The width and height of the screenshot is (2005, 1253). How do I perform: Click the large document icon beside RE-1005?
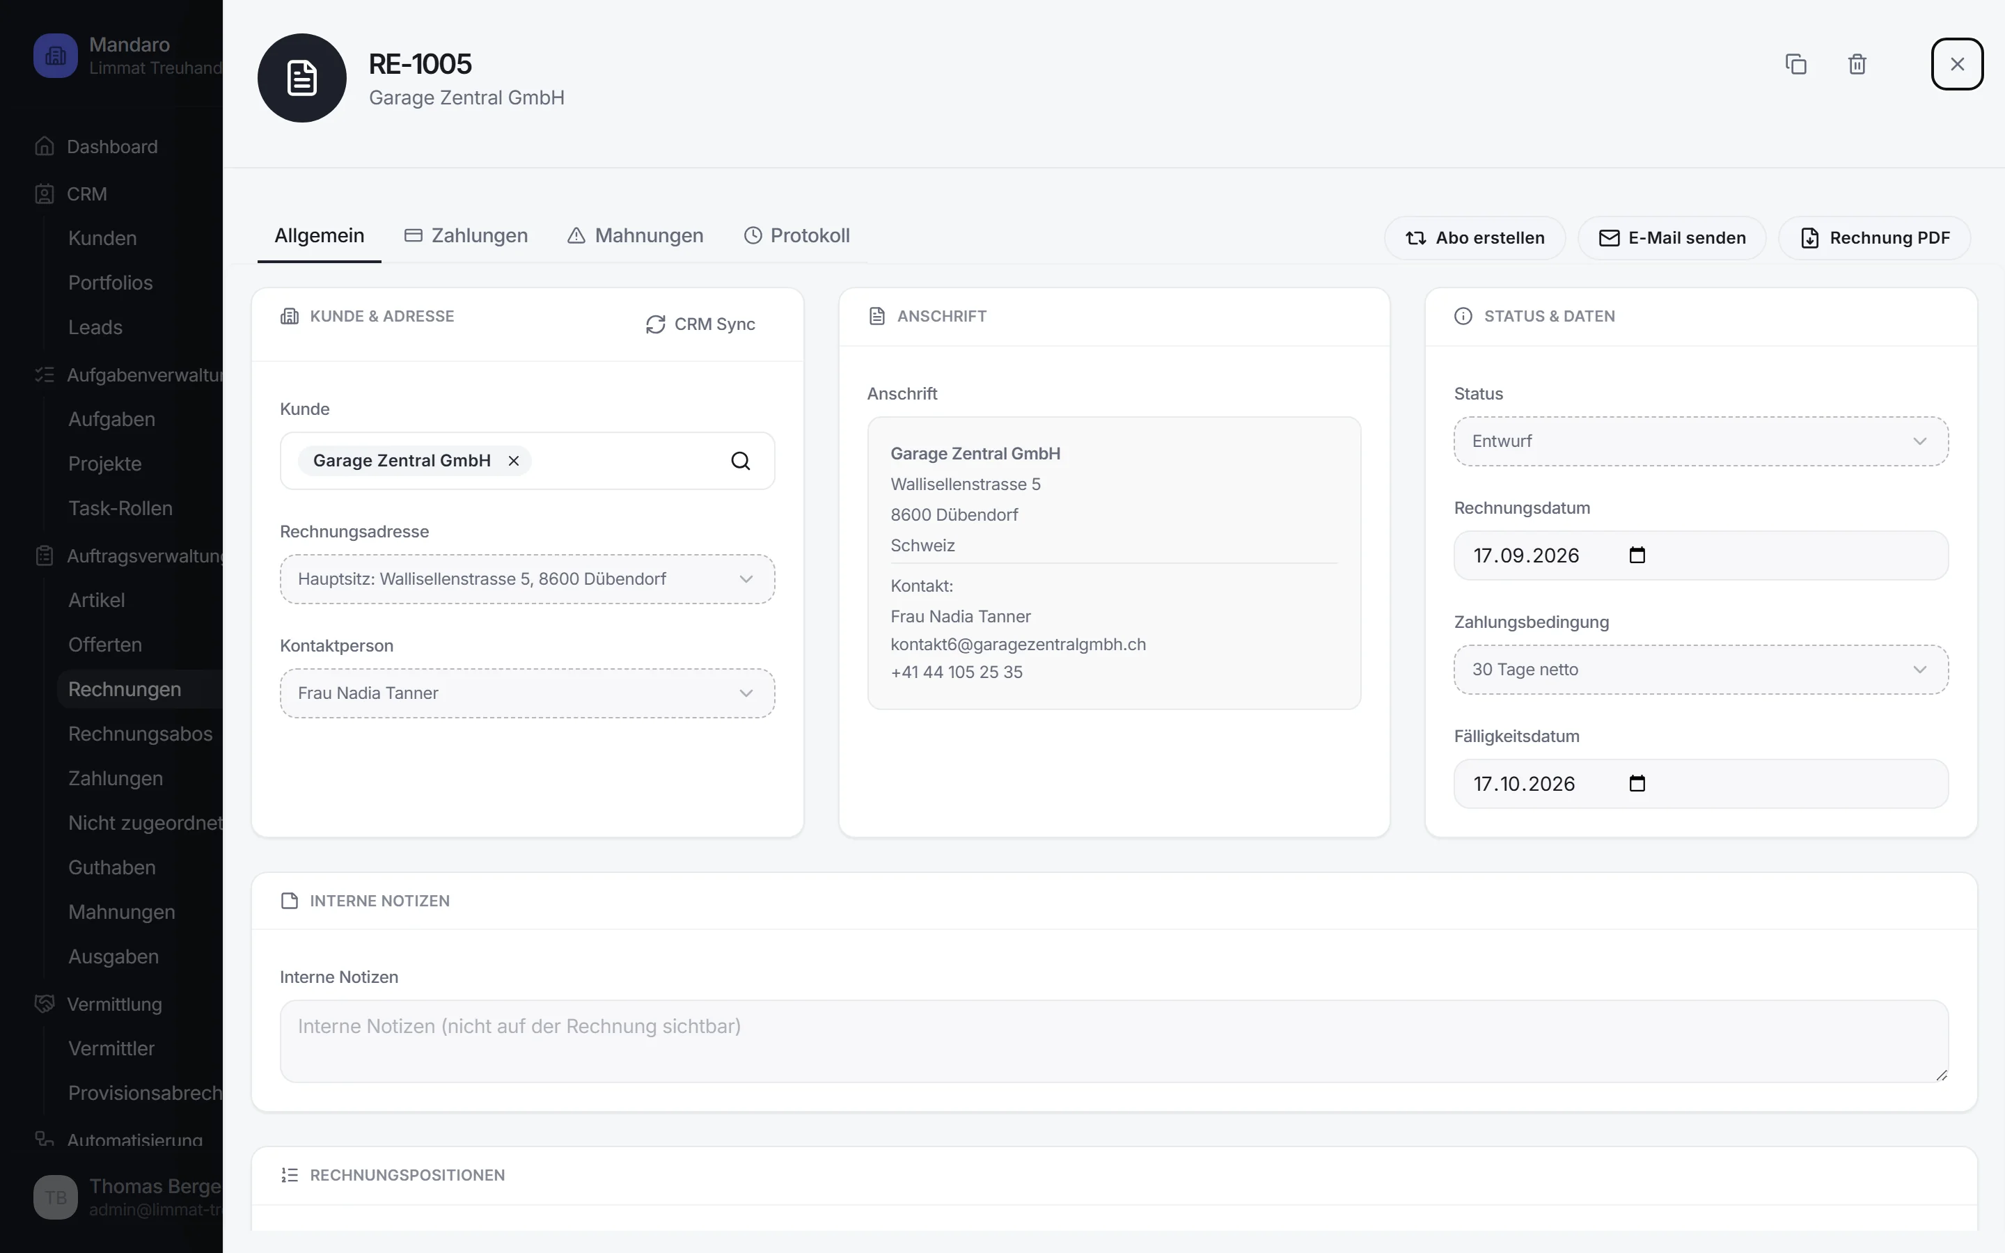point(301,78)
